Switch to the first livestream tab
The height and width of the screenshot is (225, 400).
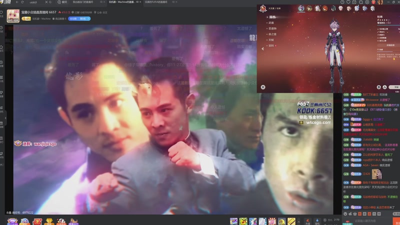click(83, 2)
